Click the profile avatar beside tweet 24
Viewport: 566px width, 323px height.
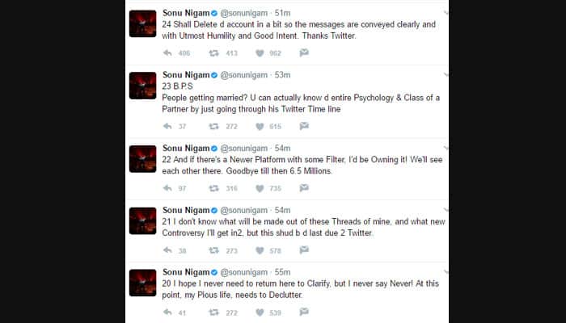coord(143,23)
